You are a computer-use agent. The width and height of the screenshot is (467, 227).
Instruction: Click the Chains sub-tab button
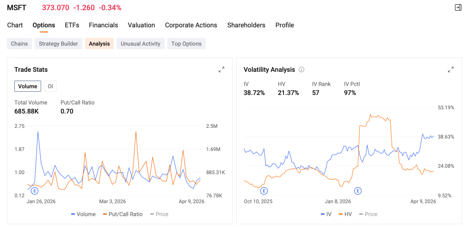19,44
